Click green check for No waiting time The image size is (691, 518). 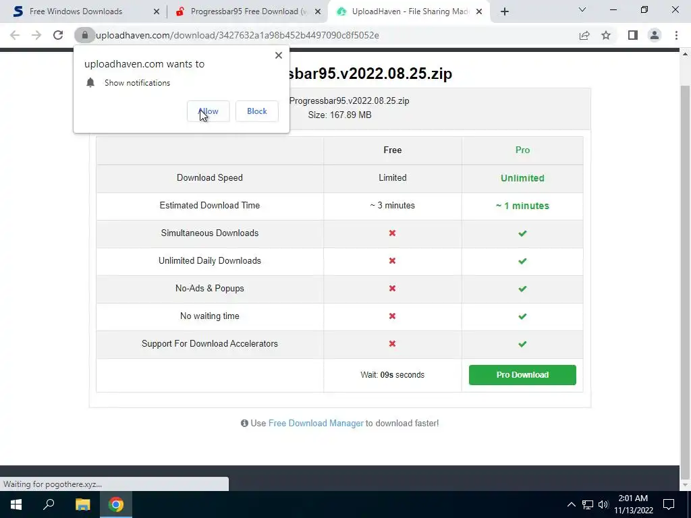(x=523, y=317)
